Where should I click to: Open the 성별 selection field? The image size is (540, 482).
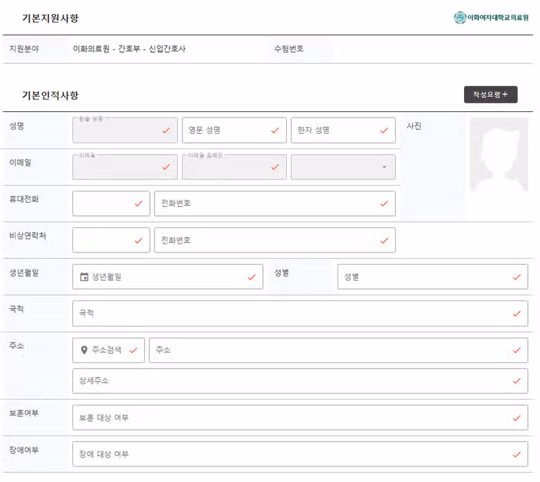pos(432,277)
